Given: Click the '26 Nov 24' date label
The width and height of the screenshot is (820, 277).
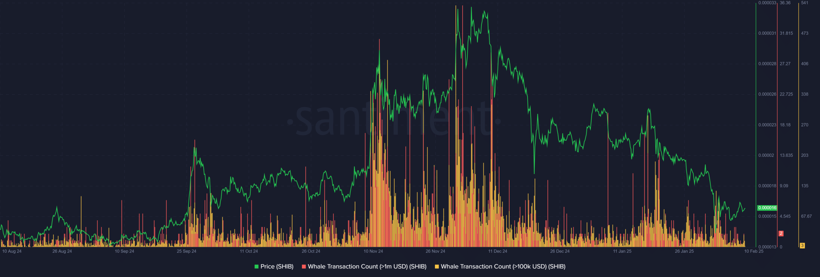Looking at the screenshot, I should point(435,251).
